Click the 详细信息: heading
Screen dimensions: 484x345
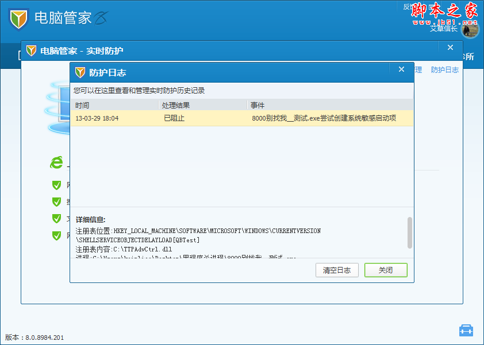point(90,220)
